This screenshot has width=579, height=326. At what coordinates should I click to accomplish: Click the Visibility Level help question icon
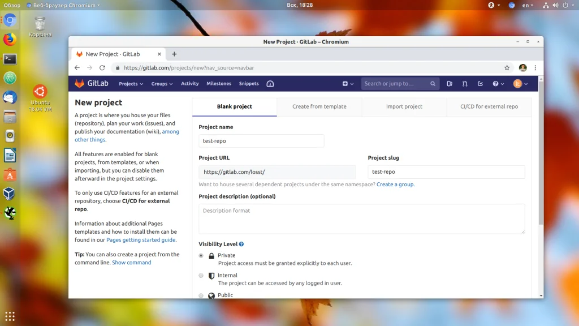pos(241,244)
